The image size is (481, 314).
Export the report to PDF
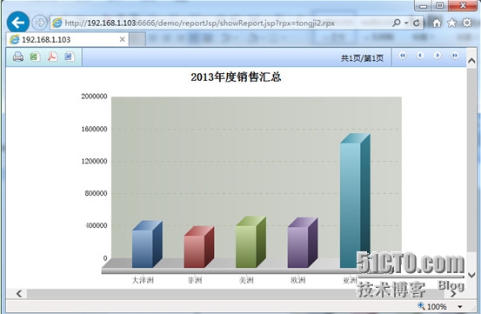(x=52, y=57)
